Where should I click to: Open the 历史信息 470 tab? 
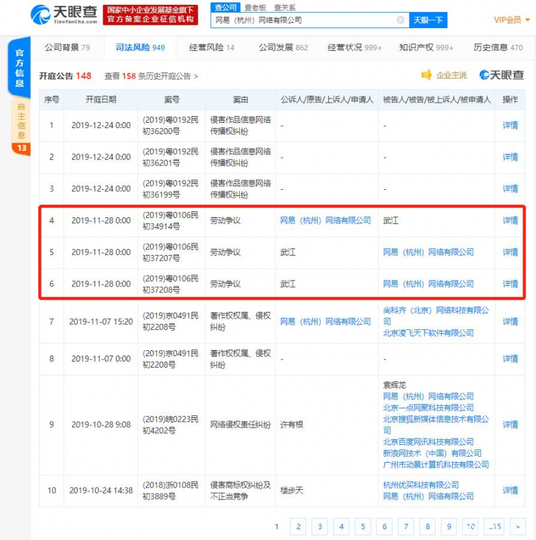tap(498, 48)
